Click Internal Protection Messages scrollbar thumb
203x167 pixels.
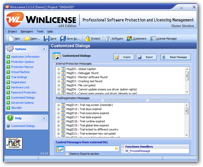187,76
